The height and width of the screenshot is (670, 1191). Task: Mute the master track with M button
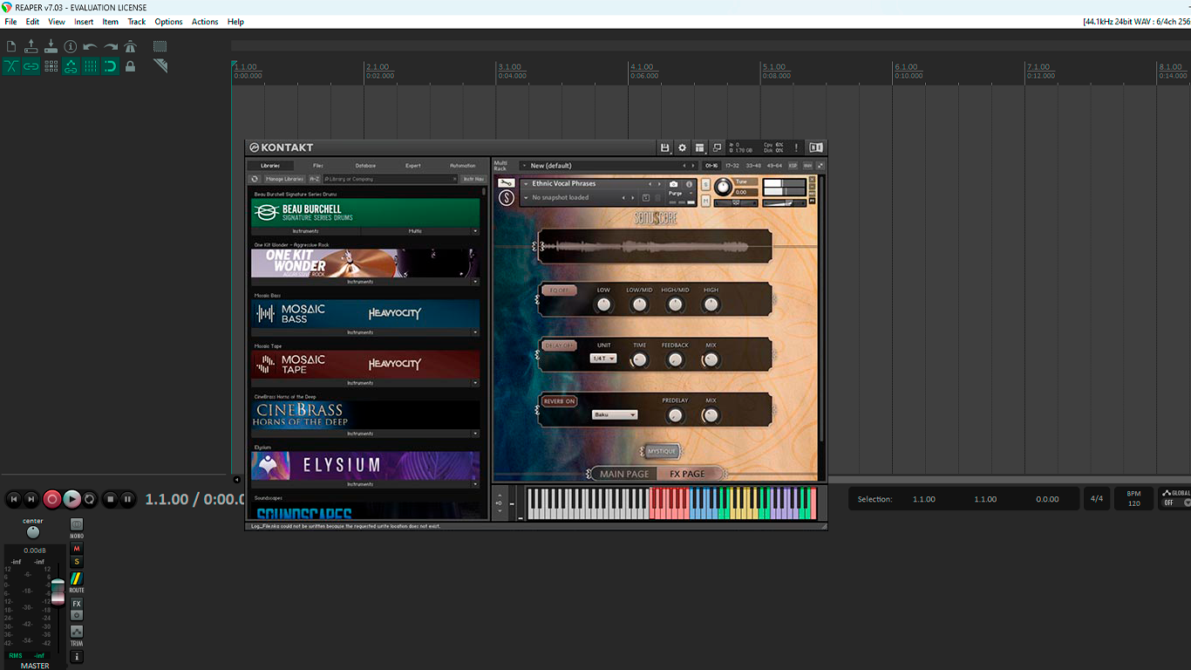(76, 549)
